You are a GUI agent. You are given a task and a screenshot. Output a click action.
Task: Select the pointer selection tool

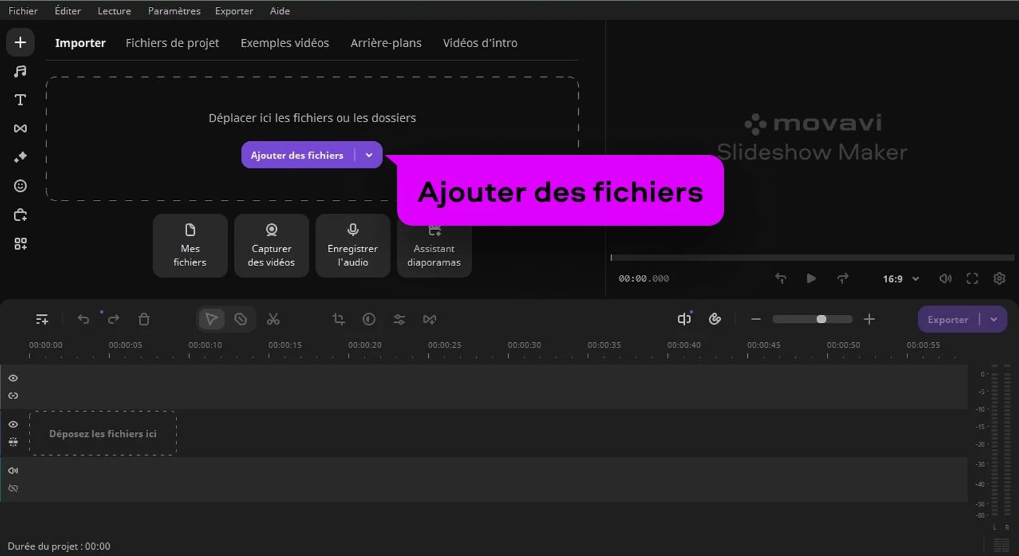point(211,320)
